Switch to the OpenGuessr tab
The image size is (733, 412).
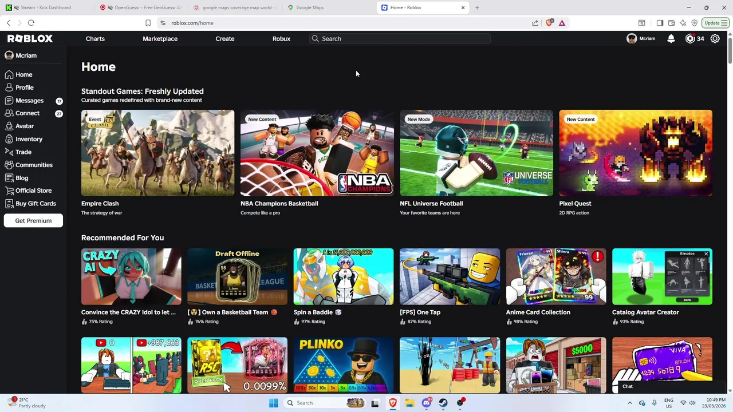coord(140,7)
